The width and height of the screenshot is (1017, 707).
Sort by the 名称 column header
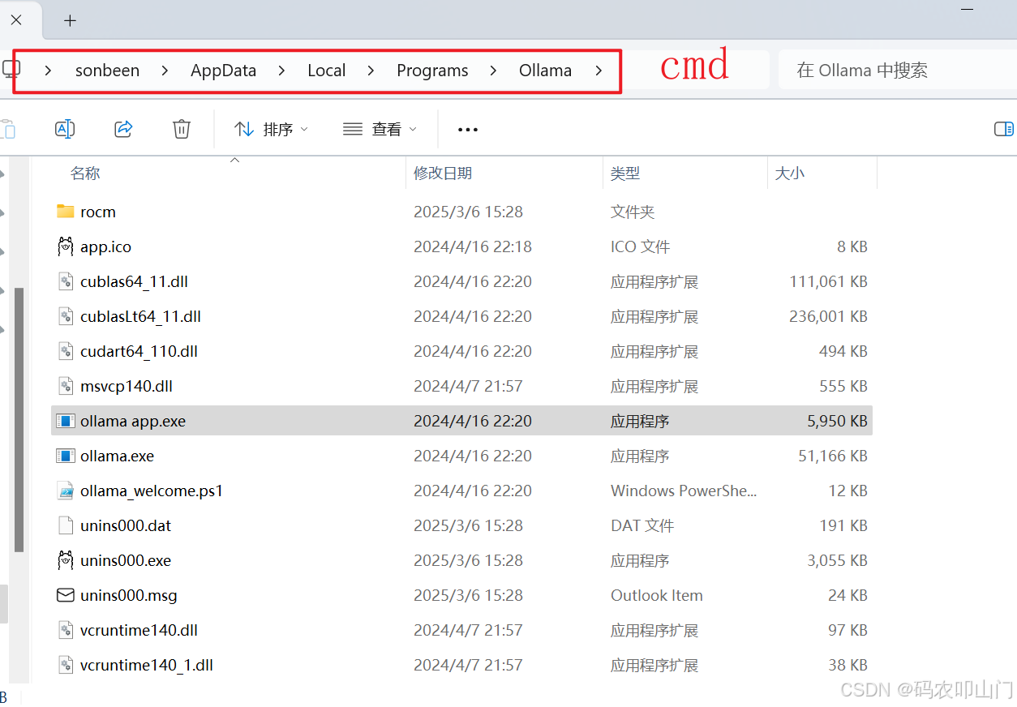(85, 173)
